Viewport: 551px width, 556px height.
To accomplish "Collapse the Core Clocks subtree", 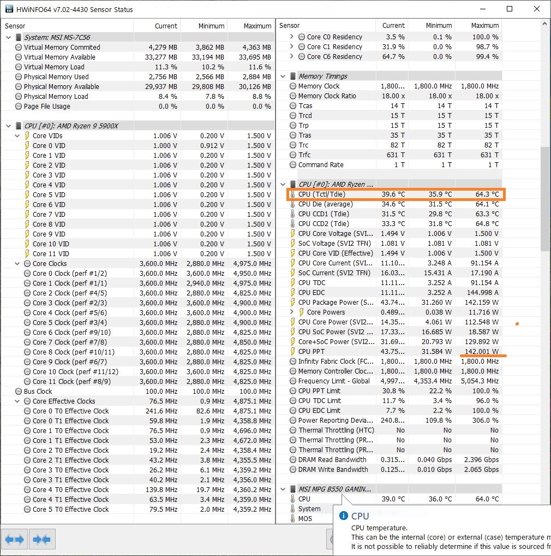I will point(17,263).
